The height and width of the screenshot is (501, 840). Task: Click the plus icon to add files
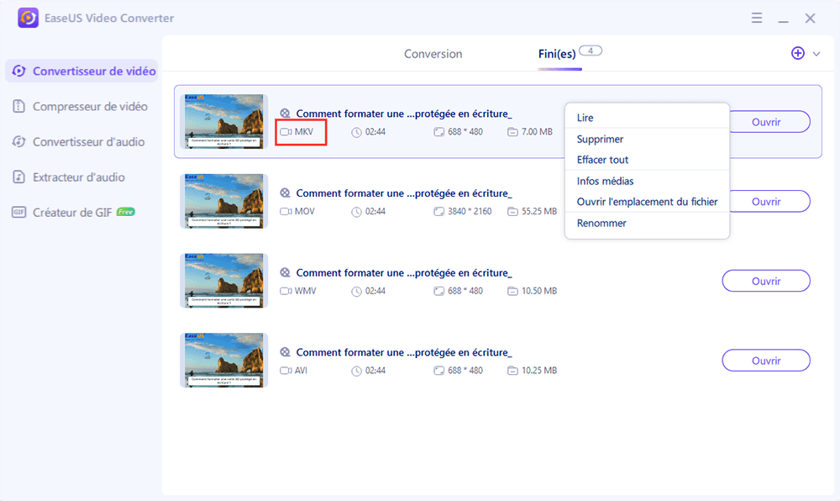tap(798, 53)
